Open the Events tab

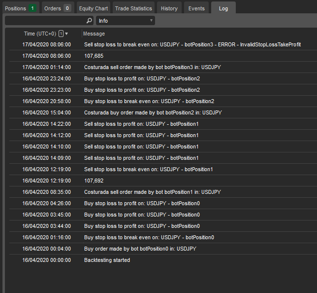(x=196, y=8)
